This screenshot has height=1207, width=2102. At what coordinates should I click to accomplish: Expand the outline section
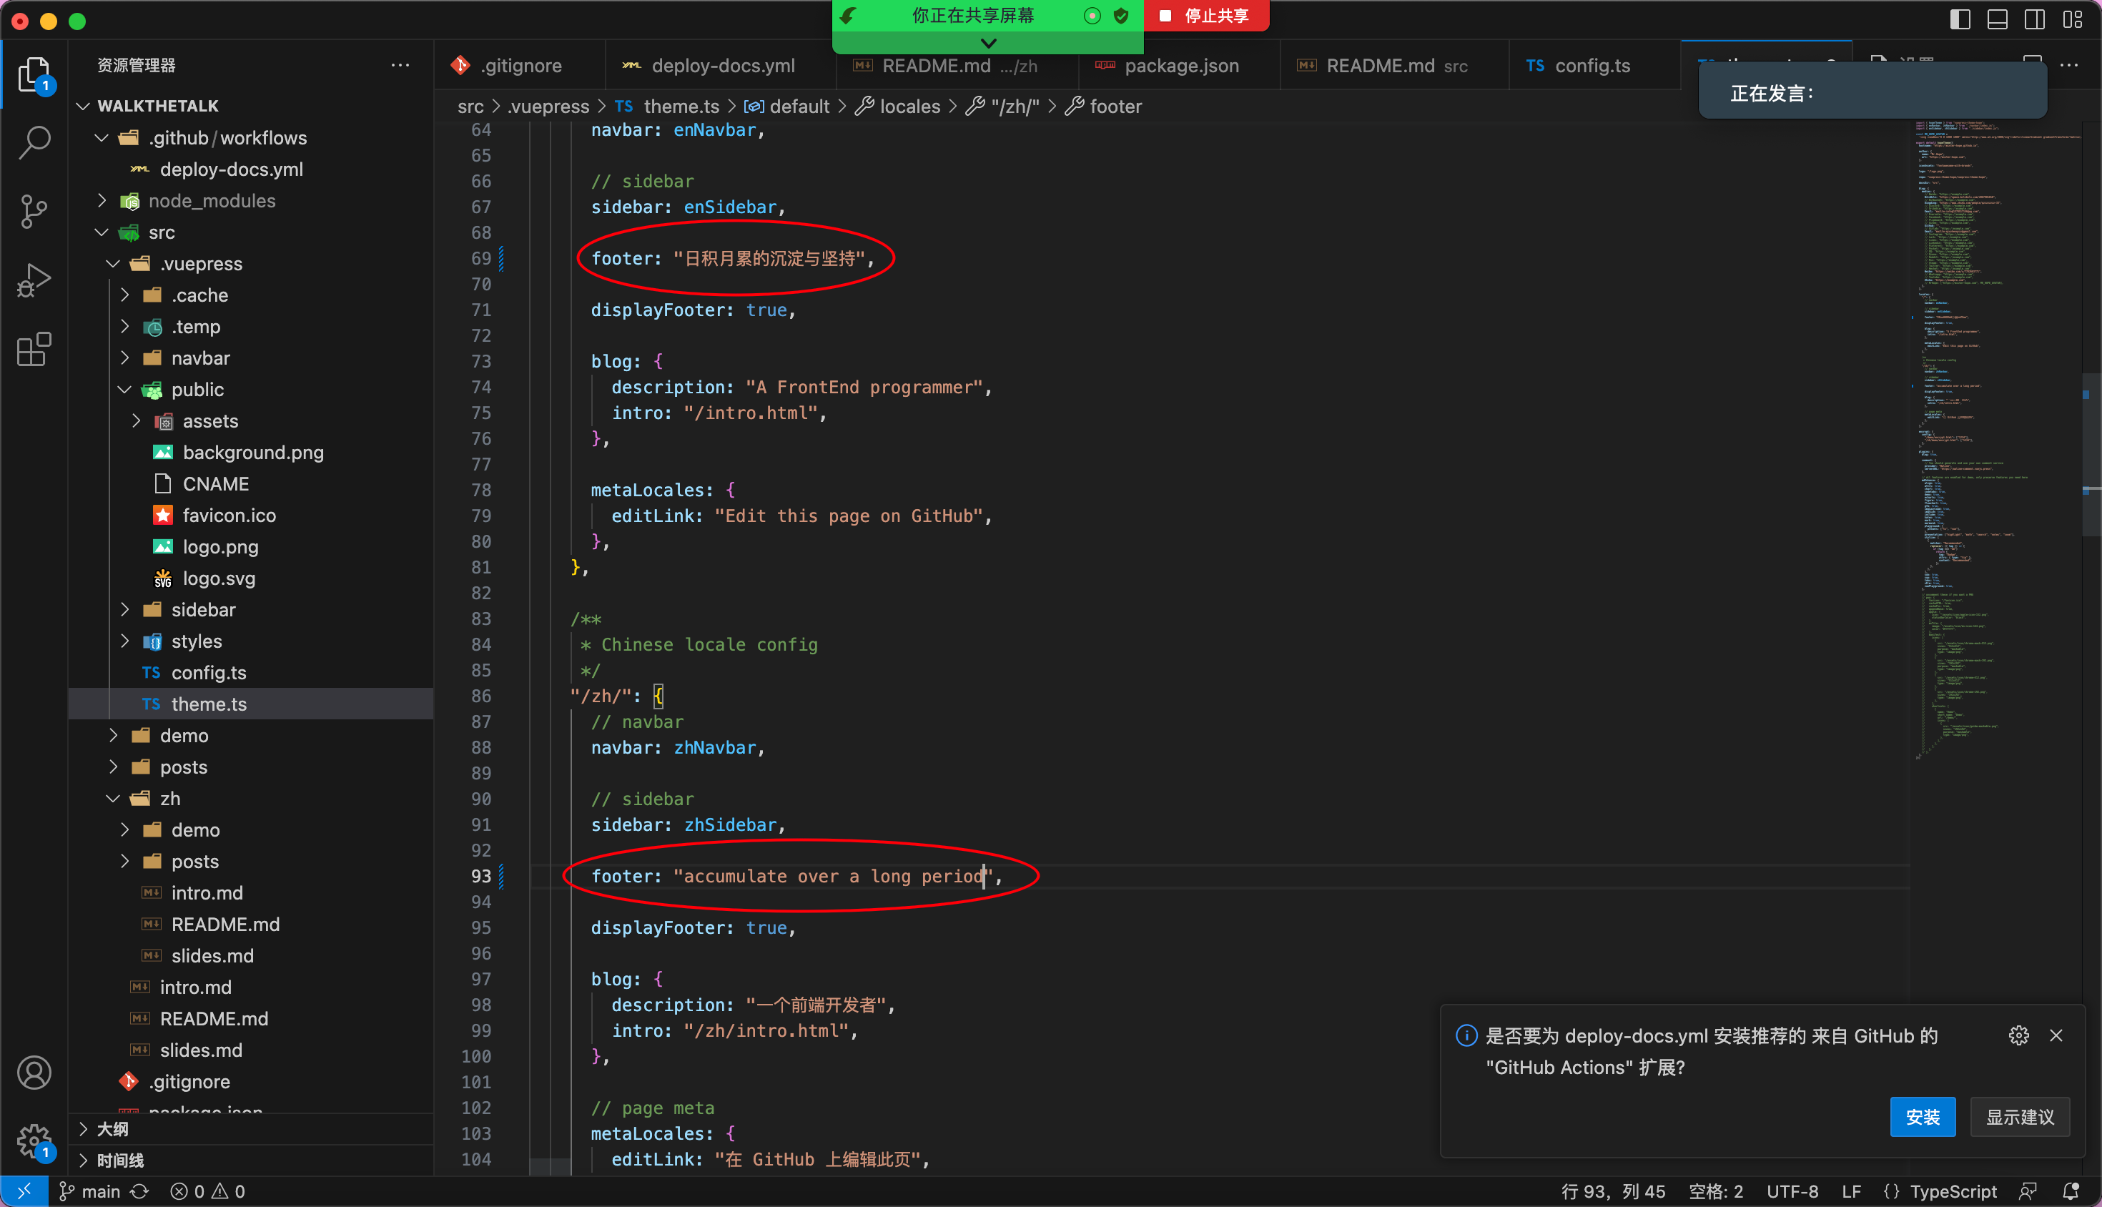(250, 1128)
